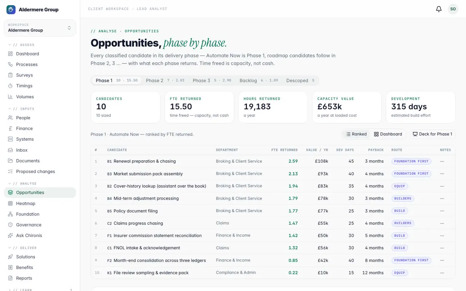Viewport: 466px width, 291px height.
Task: Open the Processes sidebar icon
Action: [10, 64]
